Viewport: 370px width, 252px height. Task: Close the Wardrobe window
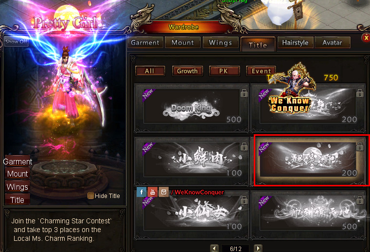366,37
